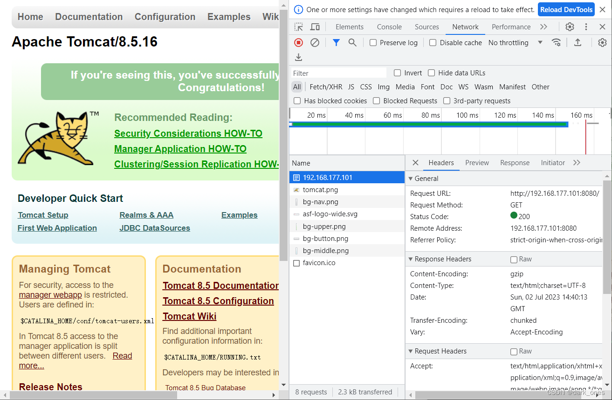Screen dimensions: 612x400
Task: Check the Invert filter checkbox
Action: click(397, 73)
